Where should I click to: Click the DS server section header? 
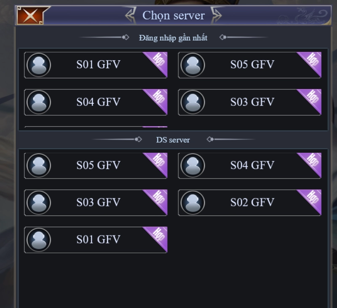point(173,140)
